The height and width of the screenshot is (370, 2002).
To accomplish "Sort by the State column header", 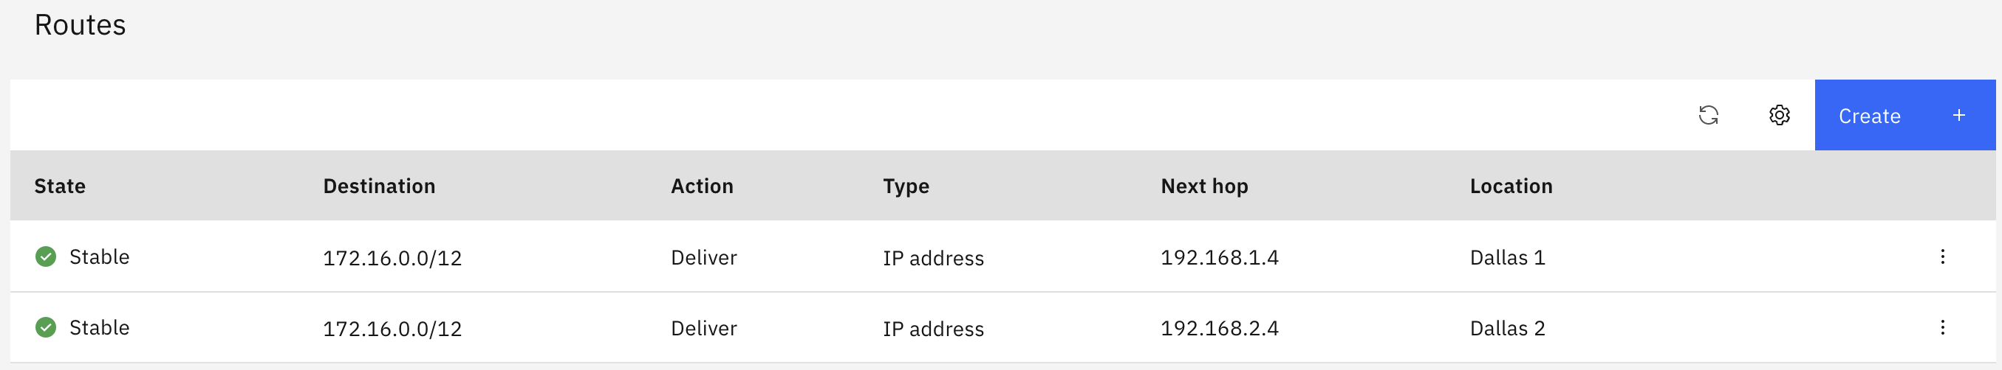I will (x=60, y=186).
